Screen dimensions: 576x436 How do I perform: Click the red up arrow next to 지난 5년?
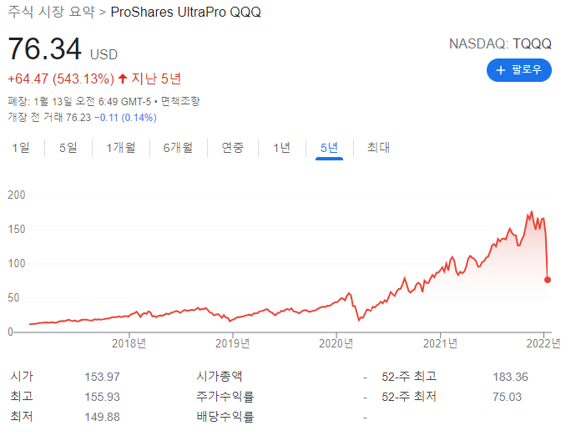(123, 79)
